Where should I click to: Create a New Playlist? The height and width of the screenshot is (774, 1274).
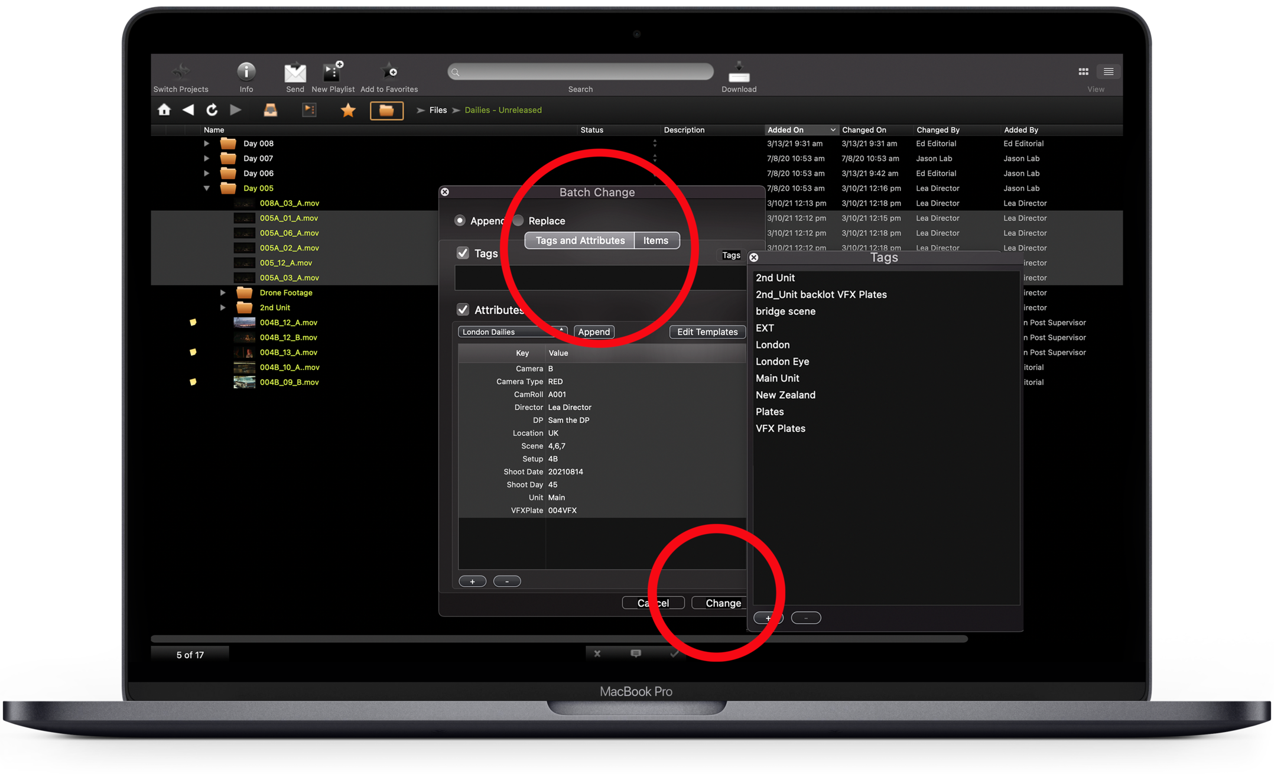click(x=333, y=72)
